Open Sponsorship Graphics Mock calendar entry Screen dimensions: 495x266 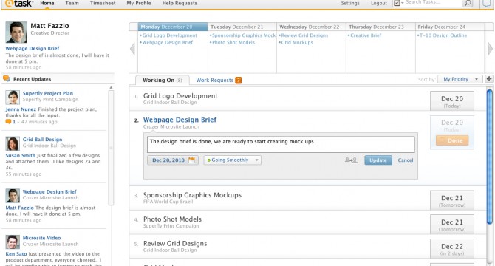[243, 35]
